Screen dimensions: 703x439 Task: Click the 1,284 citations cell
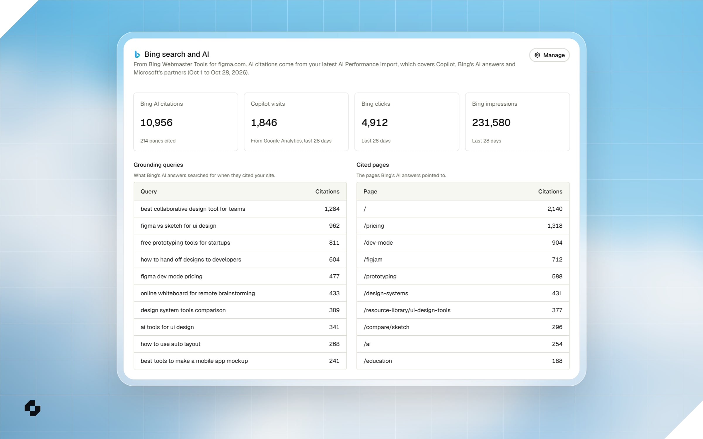point(332,209)
